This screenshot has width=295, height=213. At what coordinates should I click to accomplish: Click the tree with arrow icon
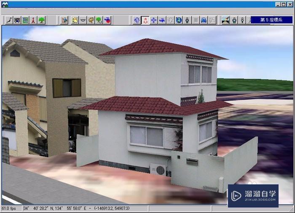[99, 20]
